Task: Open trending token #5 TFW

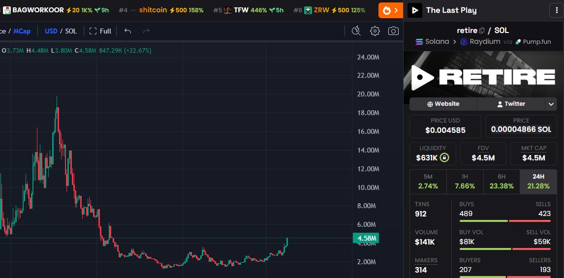Action: pos(248,10)
